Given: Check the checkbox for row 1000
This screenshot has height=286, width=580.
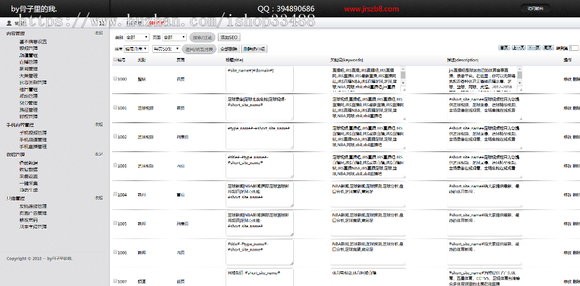Looking at the screenshot, I should (x=115, y=79).
